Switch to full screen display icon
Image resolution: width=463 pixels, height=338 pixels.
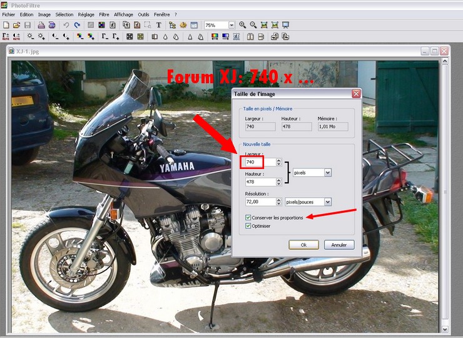pyautogui.click(x=285, y=25)
